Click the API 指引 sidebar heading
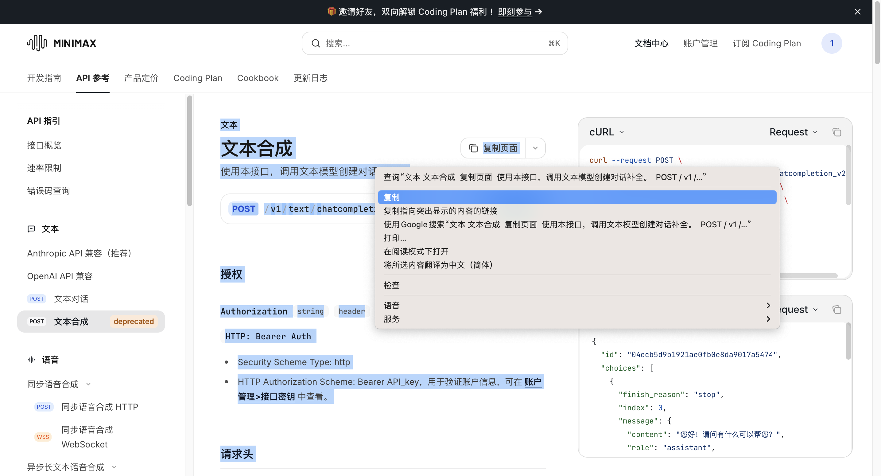 point(43,121)
